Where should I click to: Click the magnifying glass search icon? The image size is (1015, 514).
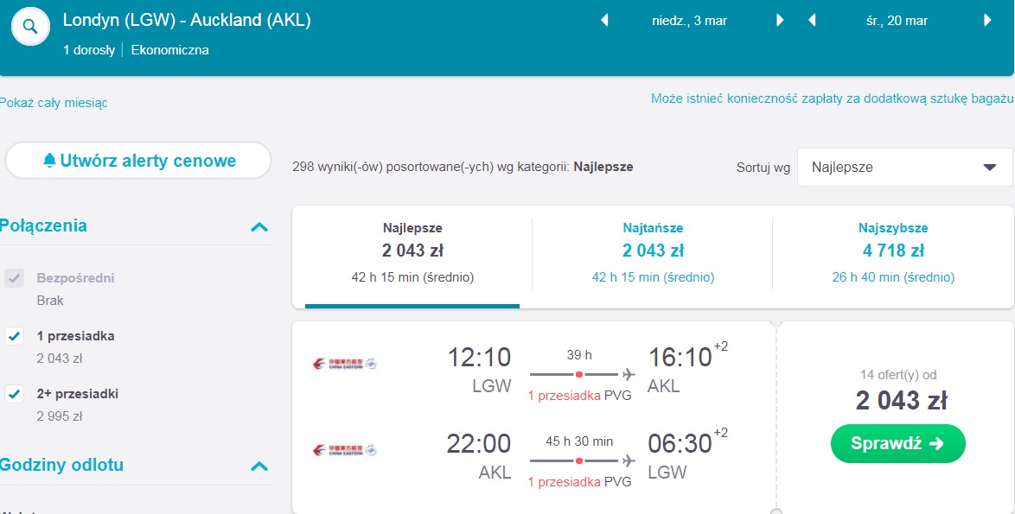[x=30, y=27]
